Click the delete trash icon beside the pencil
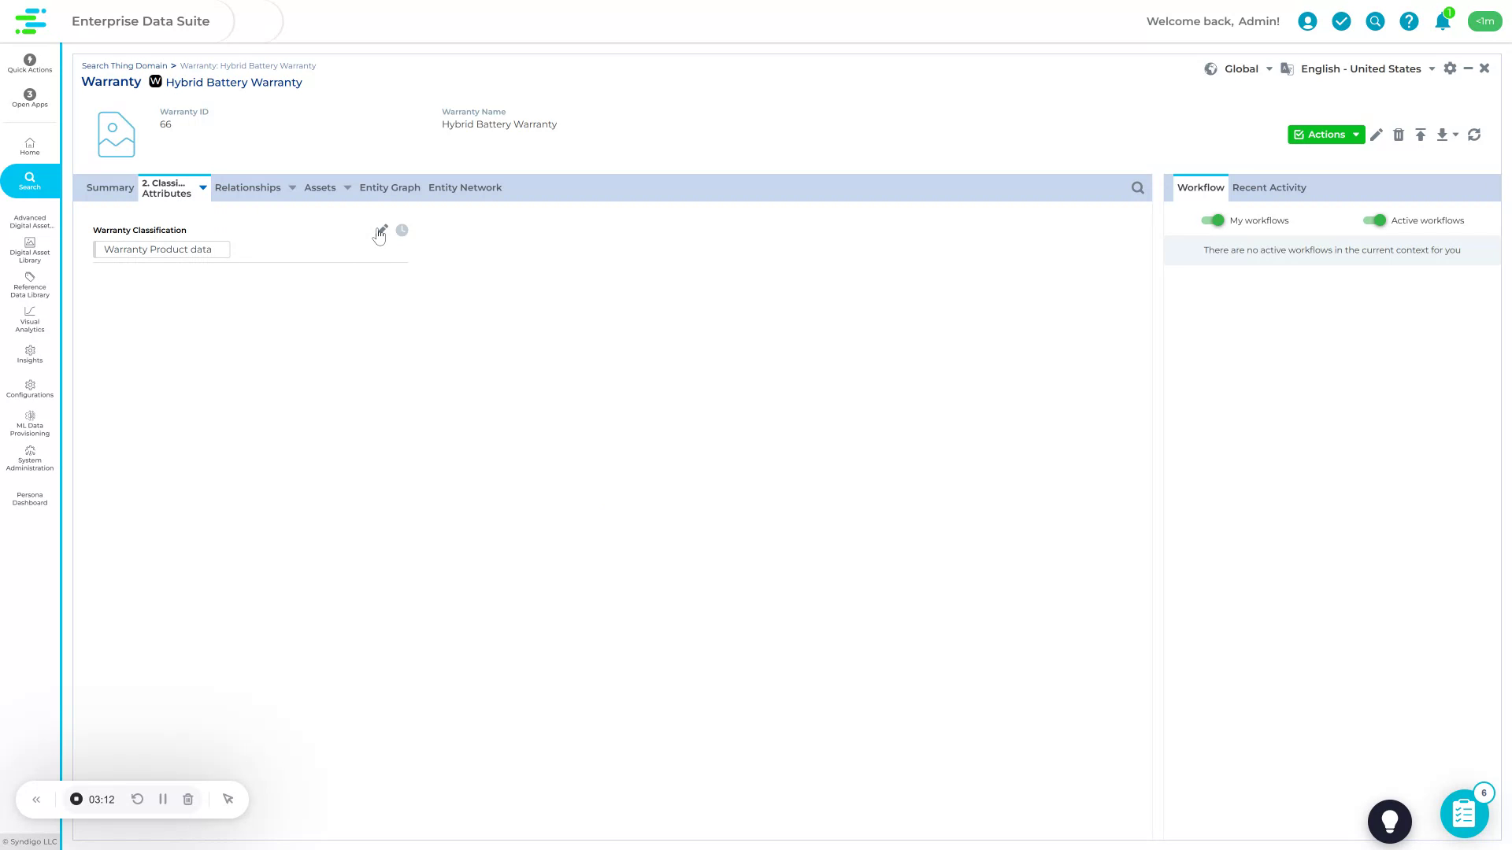1512x850 pixels. (x=1399, y=135)
